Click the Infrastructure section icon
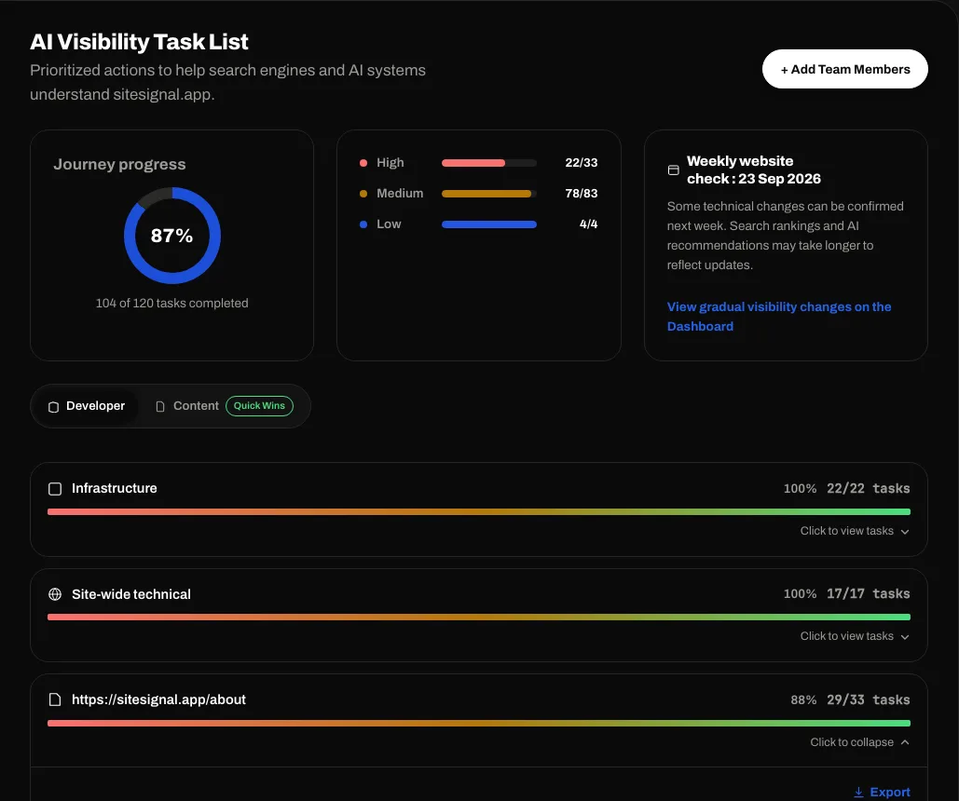This screenshot has height=801, width=959. point(55,489)
